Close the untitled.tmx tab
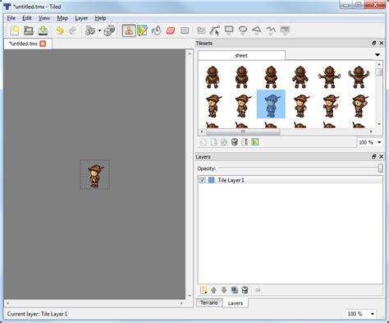This screenshot has height=323, width=389. point(43,44)
